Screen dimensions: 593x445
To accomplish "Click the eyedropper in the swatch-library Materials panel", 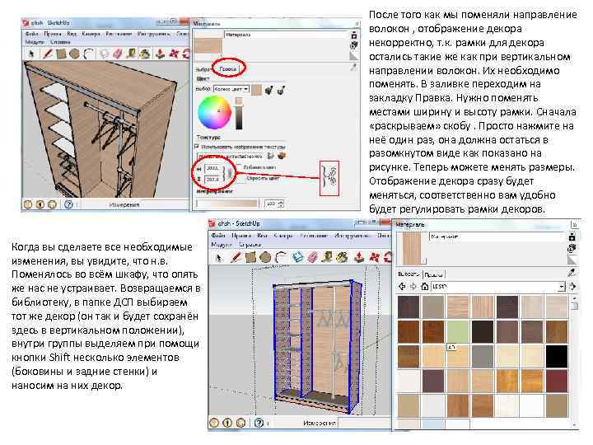I will [572, 272].
